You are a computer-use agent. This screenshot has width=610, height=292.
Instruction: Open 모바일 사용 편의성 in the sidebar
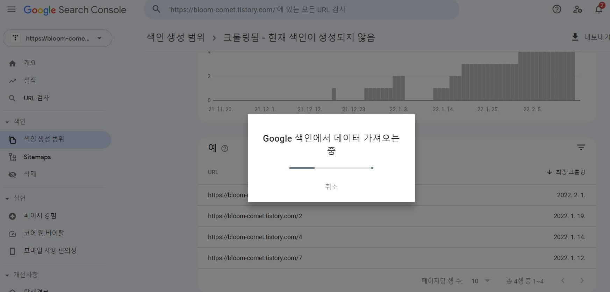pos(56,251)
